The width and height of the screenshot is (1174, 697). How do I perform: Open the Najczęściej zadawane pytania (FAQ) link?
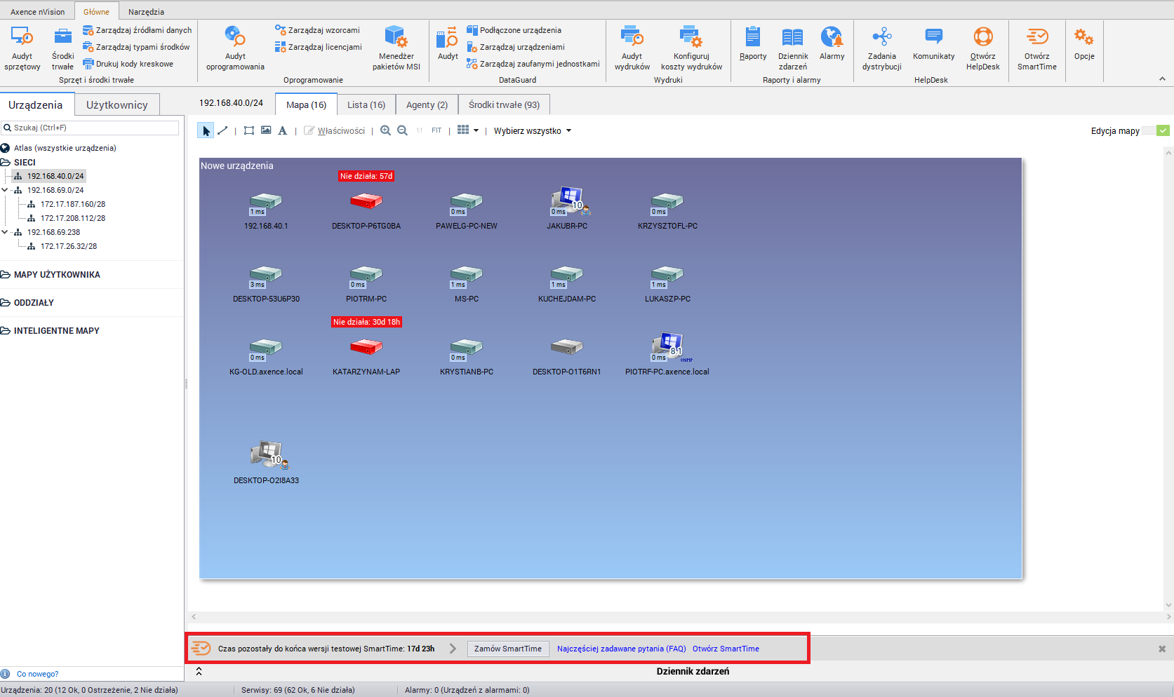point(621,649)
